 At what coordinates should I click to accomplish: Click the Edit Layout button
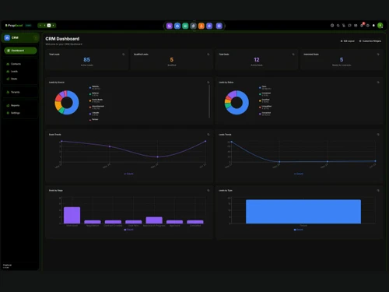coord(348,41)
